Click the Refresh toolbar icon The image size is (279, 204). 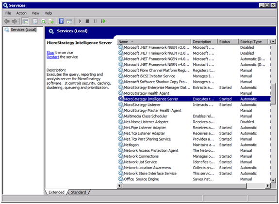pos(43,21)
